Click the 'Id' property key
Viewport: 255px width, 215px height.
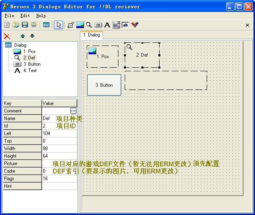coord(22,126)
